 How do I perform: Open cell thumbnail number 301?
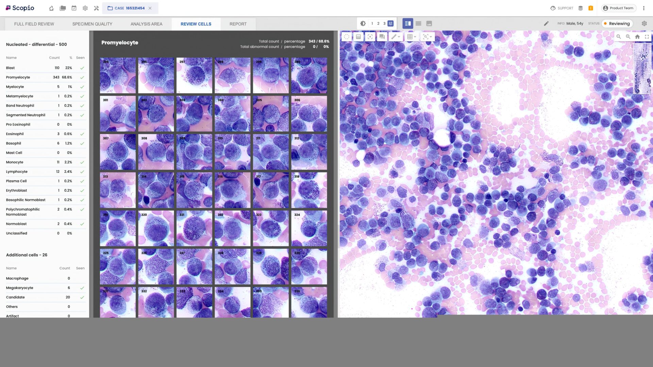click(x=118, y=114)
